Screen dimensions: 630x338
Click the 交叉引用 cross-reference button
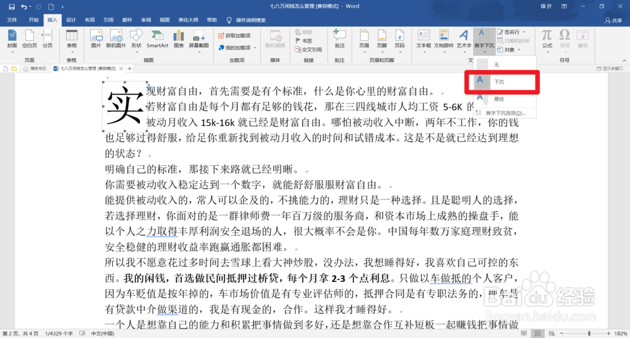[309, 49]
